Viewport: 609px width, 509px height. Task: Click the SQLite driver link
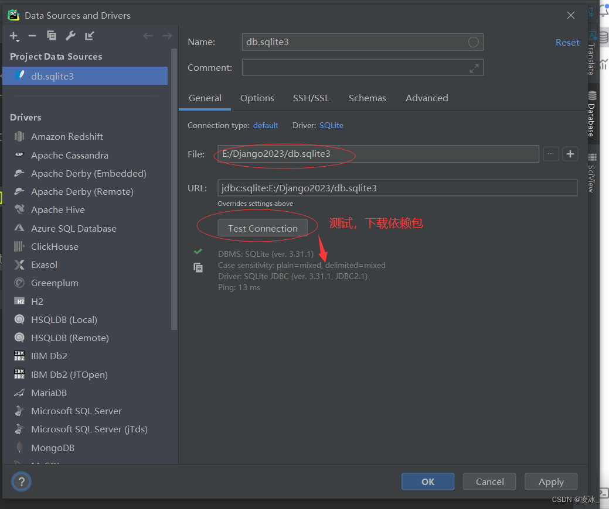pos(331,125)
